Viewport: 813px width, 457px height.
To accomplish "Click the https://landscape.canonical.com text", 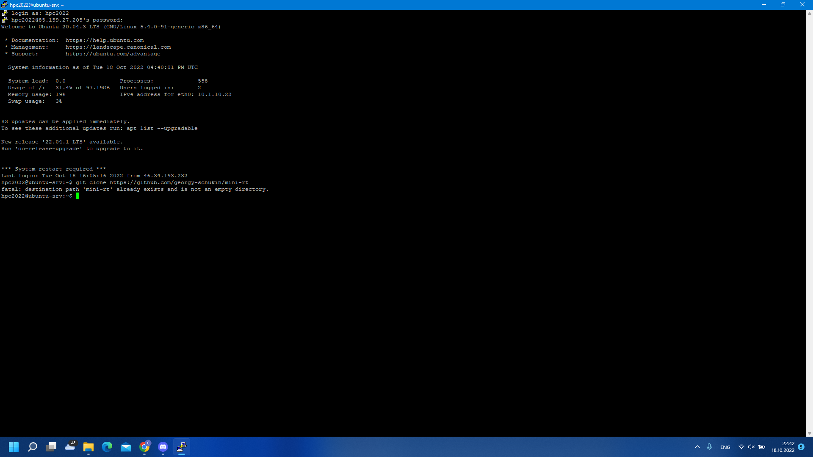I will (118, 47).
